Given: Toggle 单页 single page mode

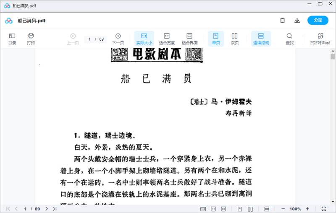Looking at the screenshot, I should click(216, 39).
